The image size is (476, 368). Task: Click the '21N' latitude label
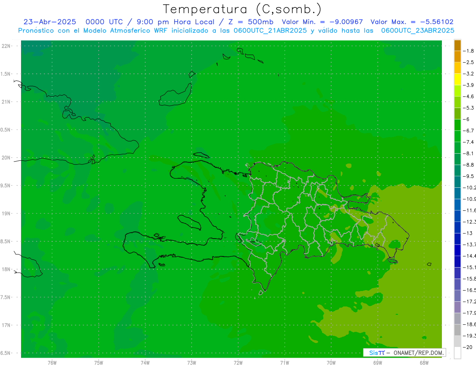pos(7,102)
